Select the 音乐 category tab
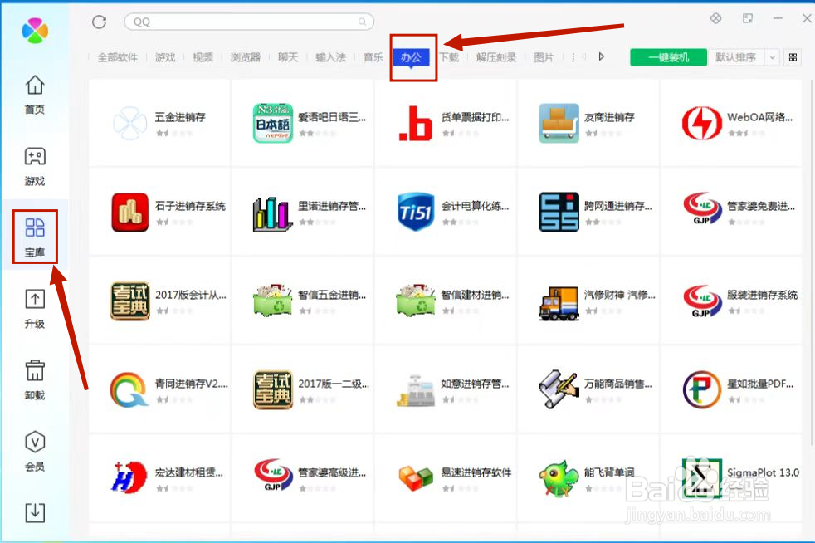 coord(373,57)
